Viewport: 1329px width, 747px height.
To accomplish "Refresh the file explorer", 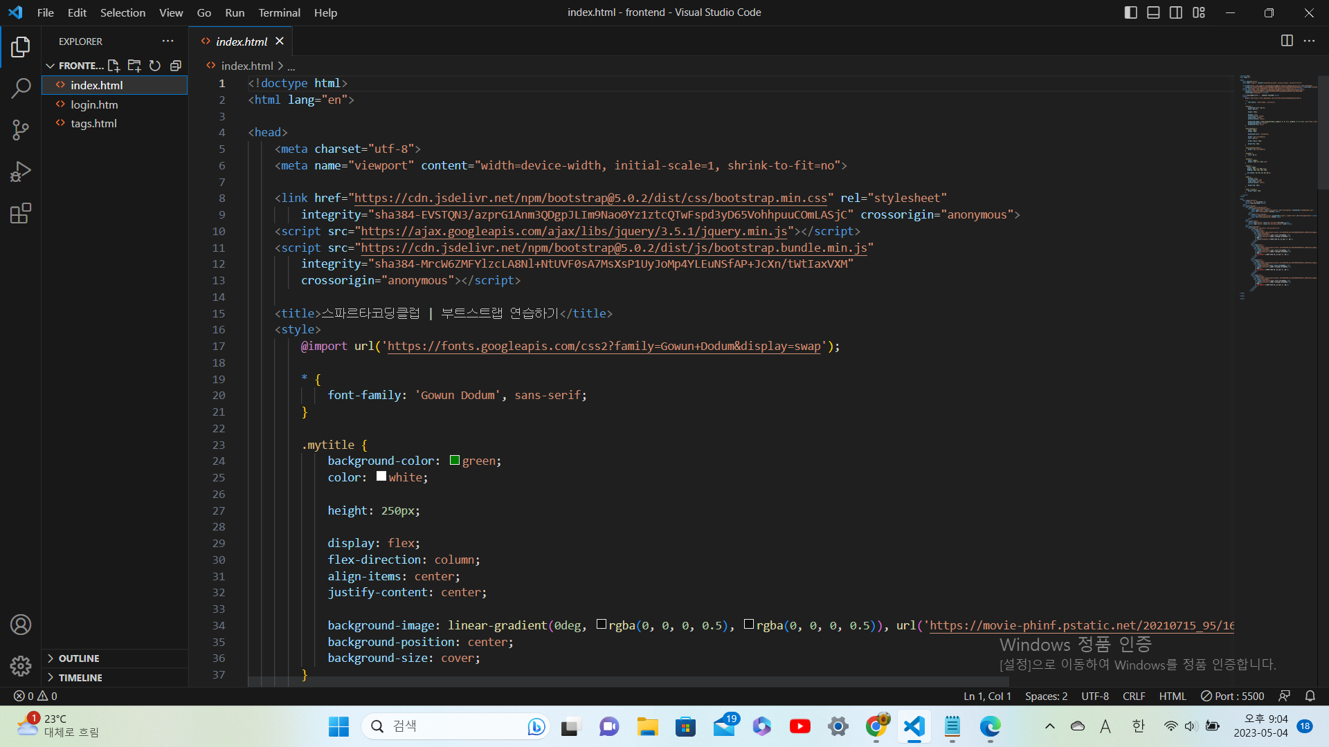I will [x=155, y=66].
